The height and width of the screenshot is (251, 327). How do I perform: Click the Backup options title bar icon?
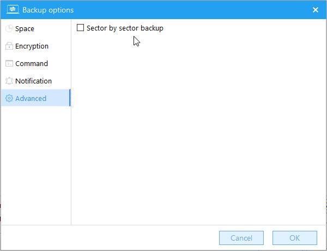[x=13, y=10]
